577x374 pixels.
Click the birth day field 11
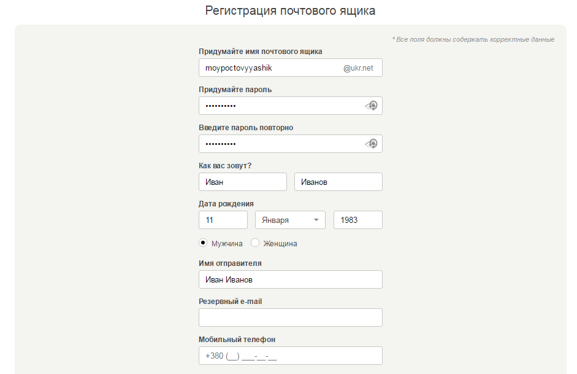click(x=223, y=220)
